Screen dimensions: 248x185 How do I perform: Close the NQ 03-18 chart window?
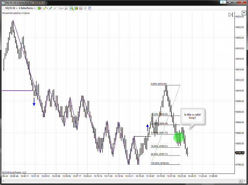(x=242, y=2)
